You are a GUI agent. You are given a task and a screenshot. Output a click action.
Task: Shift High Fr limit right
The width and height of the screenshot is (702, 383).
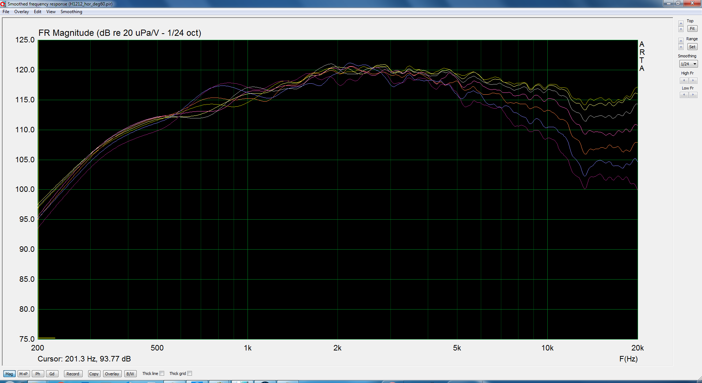pos(693,80)
